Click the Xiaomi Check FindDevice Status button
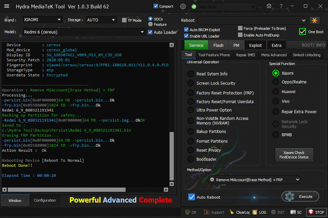This screenshot has width=328, height=218. tap(294, 155)
